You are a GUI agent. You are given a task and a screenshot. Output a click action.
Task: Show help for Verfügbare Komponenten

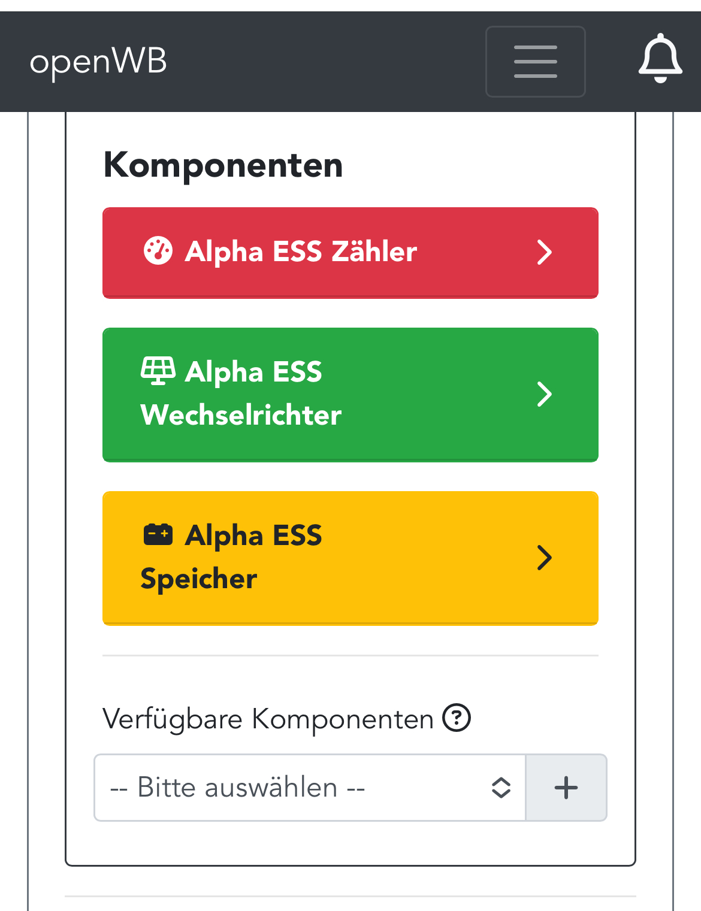pos(457,718)
